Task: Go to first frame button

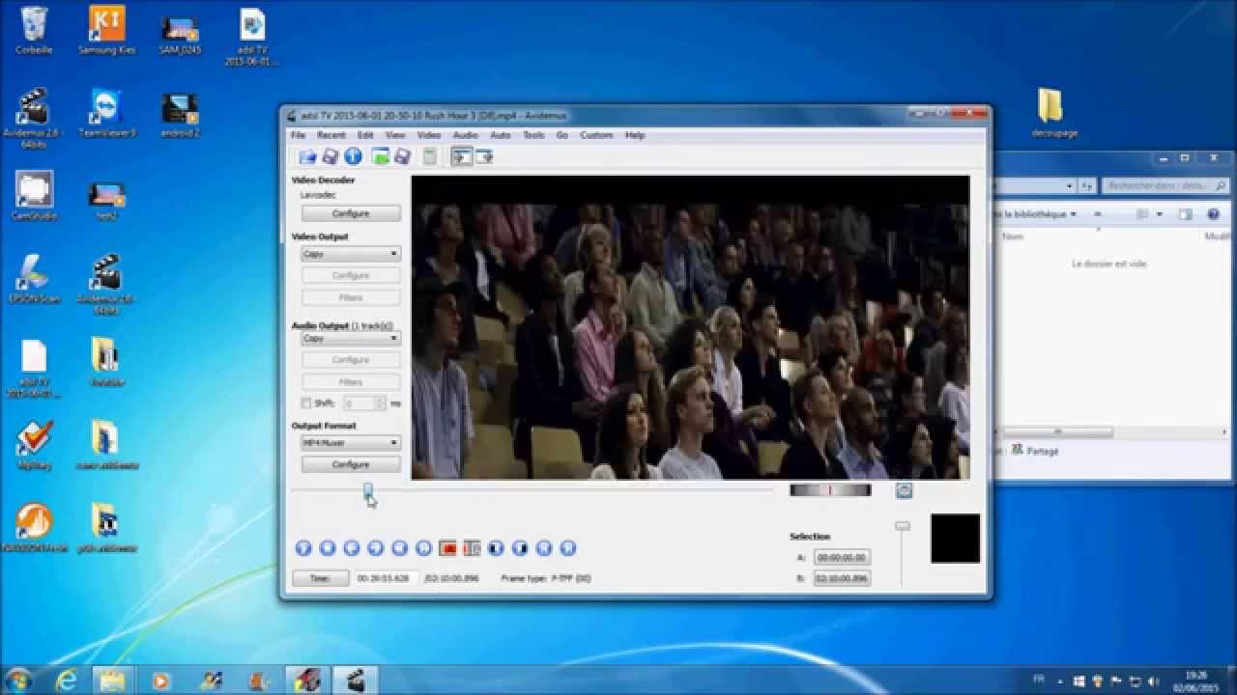Action: tap(544, 548)
